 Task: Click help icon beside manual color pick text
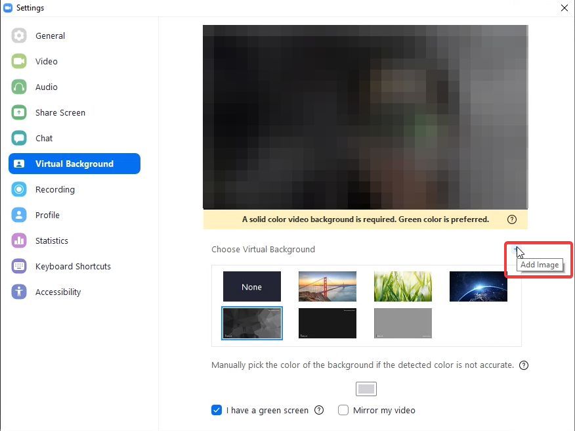(524, 365)
